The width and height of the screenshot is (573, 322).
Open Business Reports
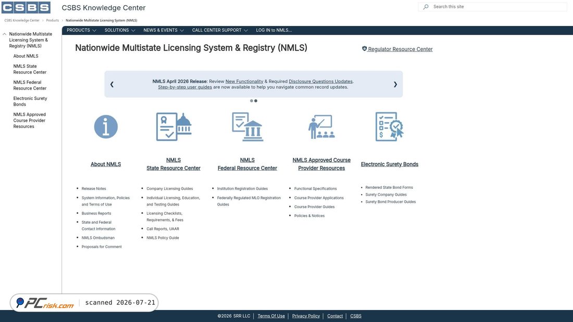pos(96,214)
